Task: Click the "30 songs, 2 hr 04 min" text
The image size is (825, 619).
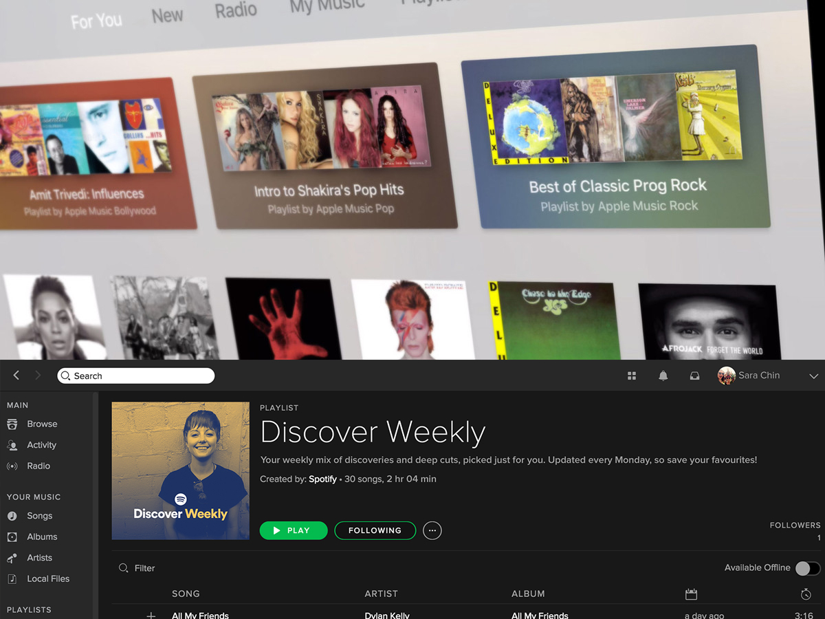Action: (390, 479)
